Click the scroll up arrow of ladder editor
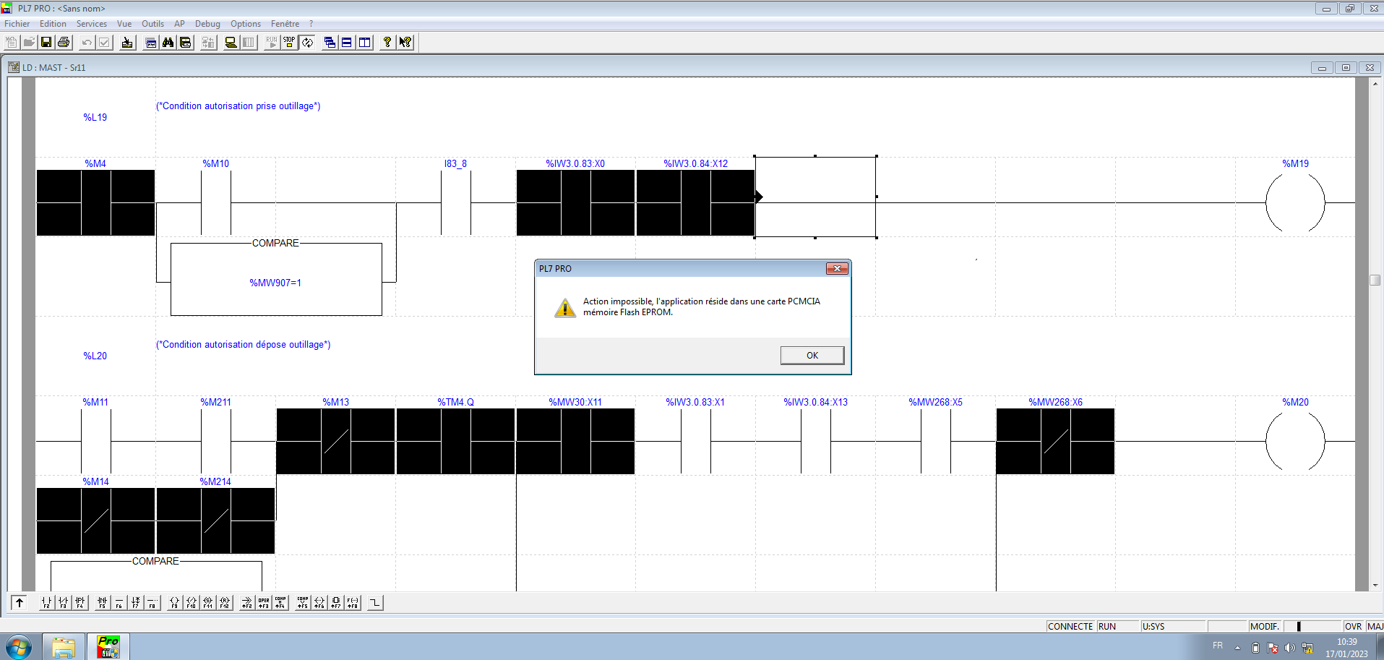The height and width of the screenshot is (660, 1384). click(x=1375, y=83)
